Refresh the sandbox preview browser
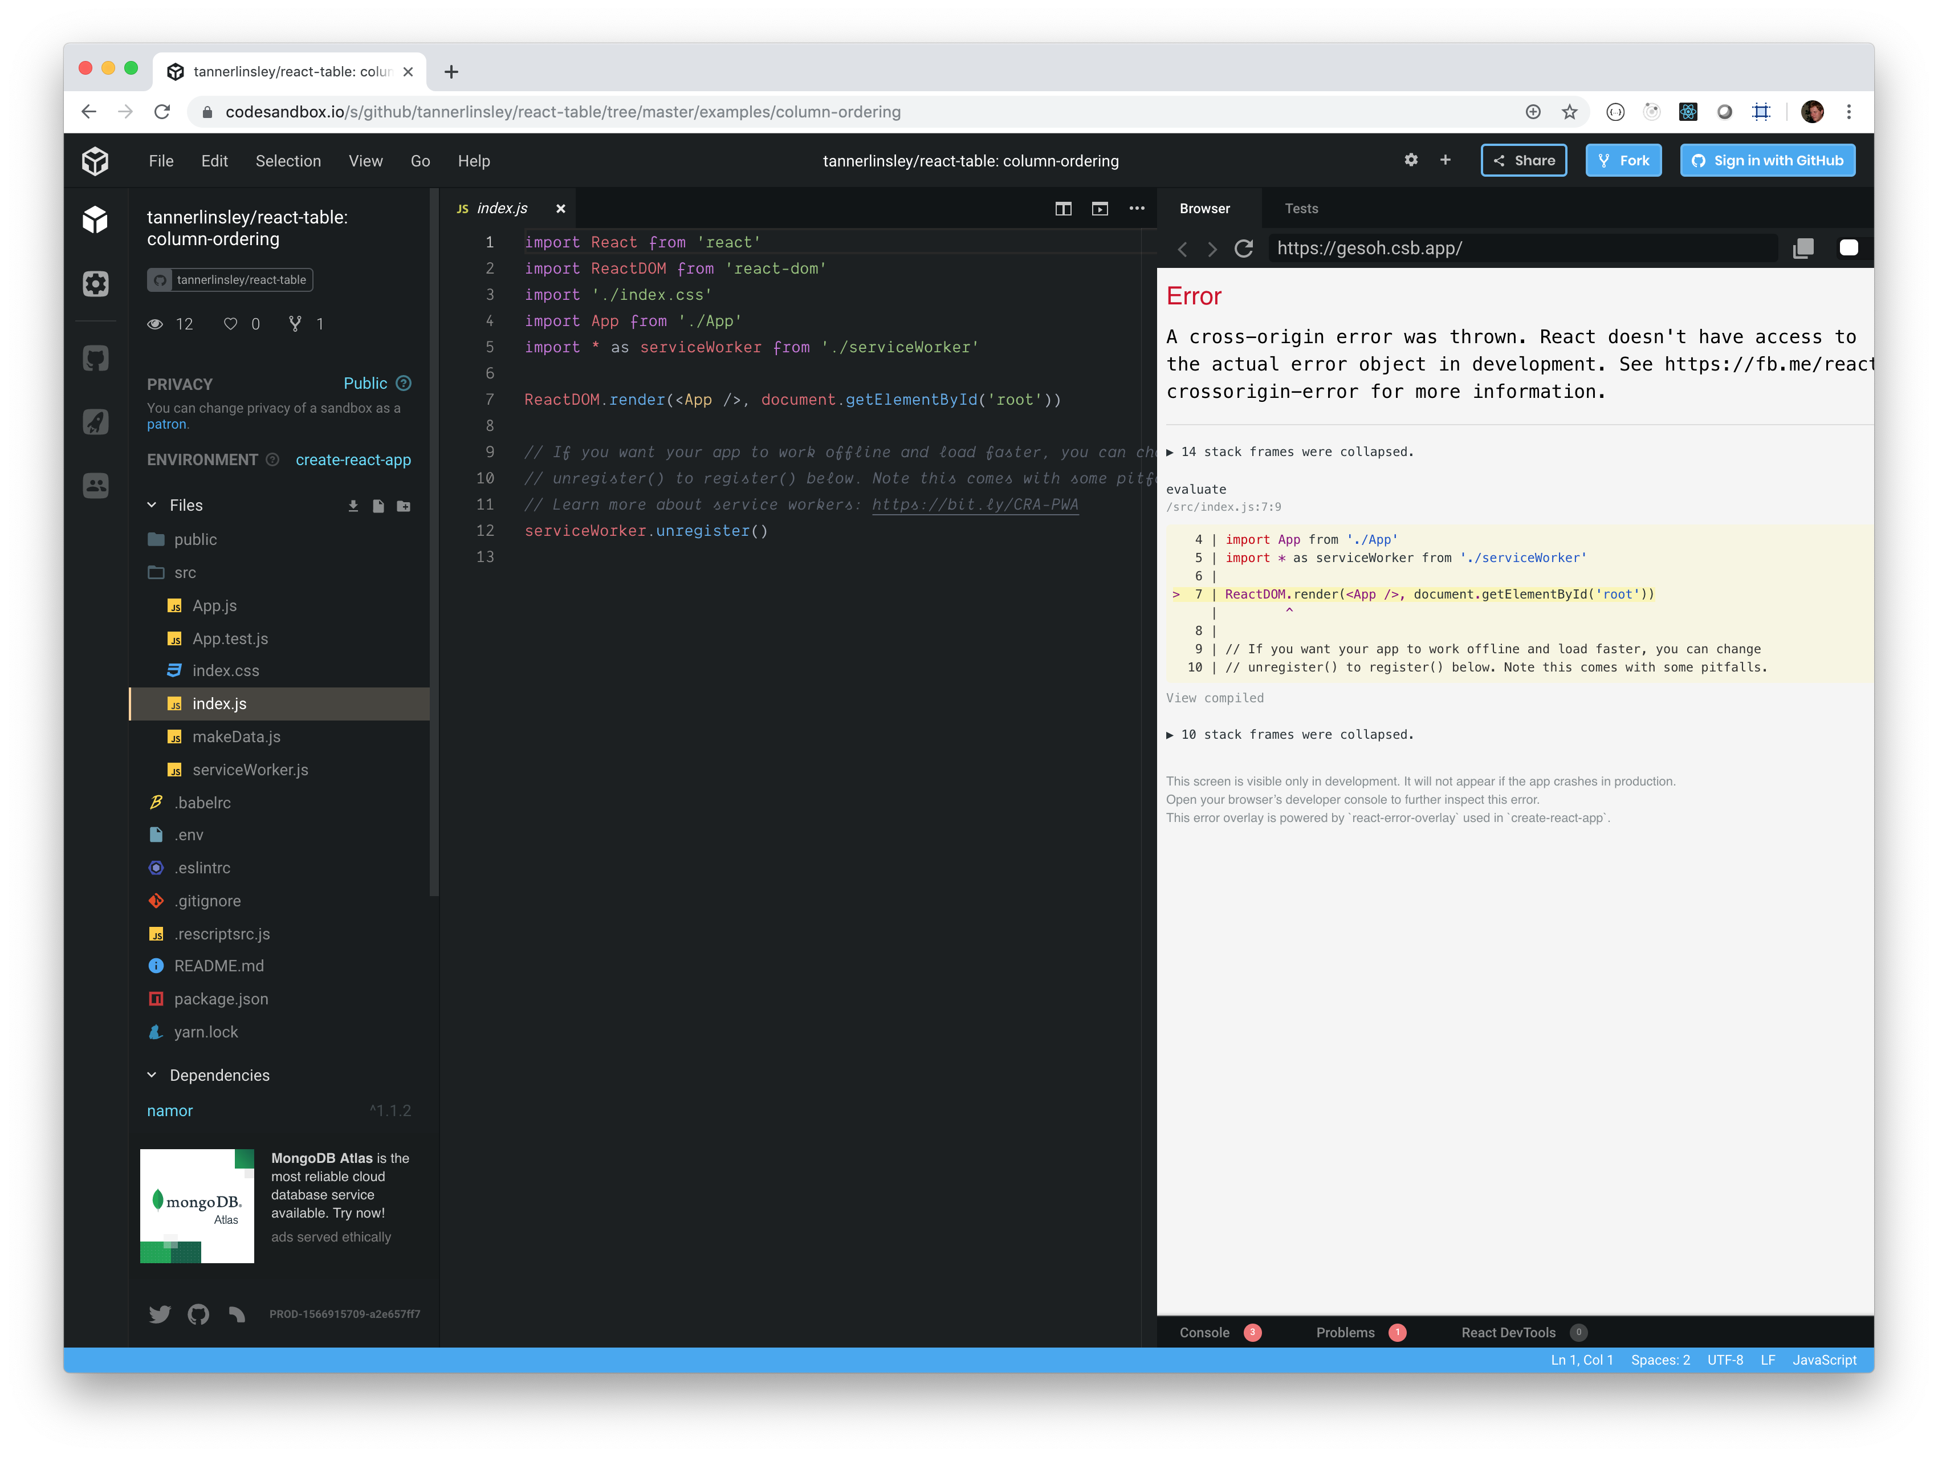The height and width of the screenshot is (1457, 1938). point(1243,249)
